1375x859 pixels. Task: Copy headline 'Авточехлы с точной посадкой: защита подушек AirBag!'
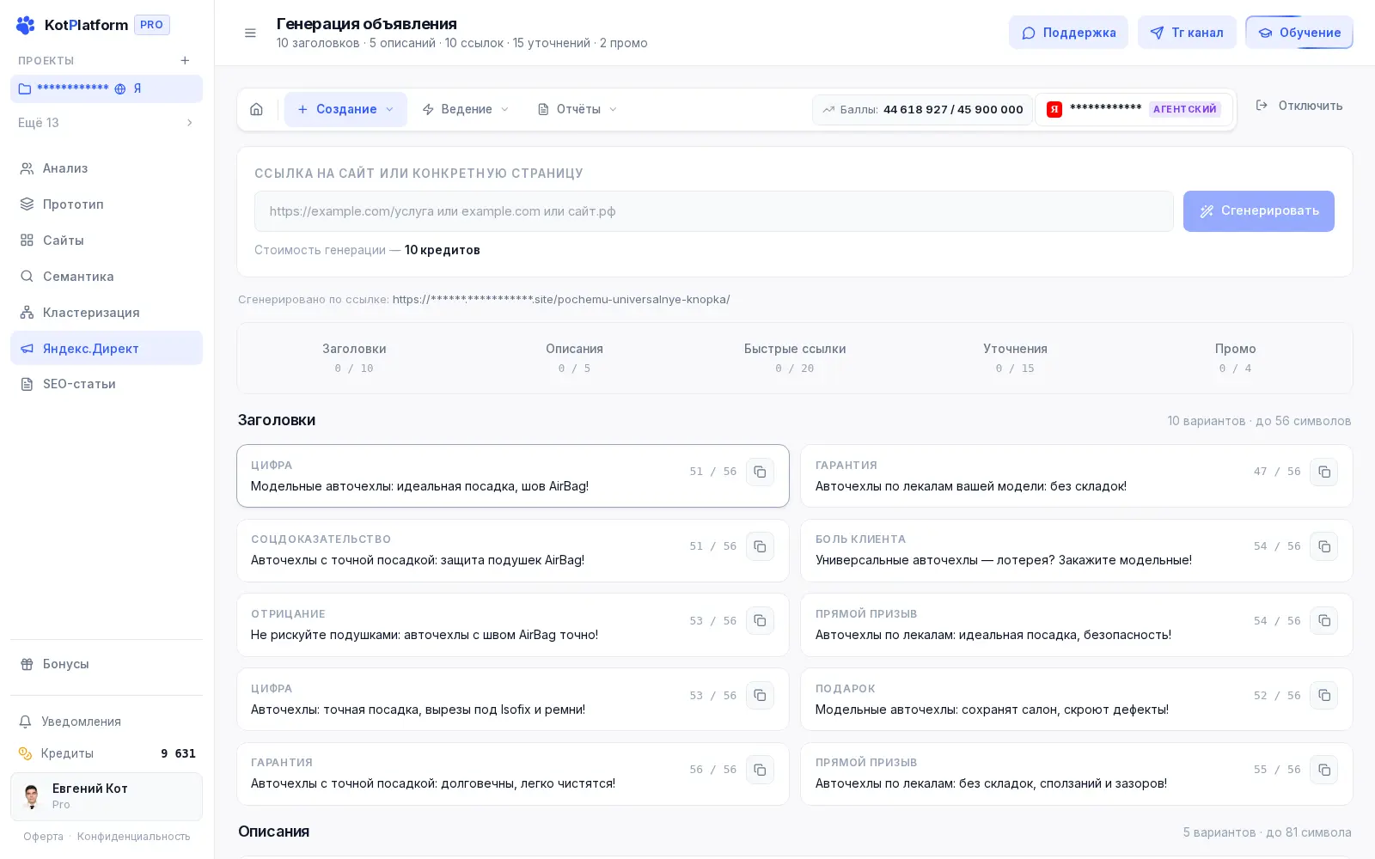point(760,546)
